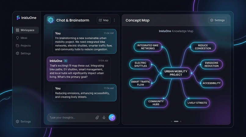Click the Map button in the chat header
246x137 pixels.
click(x=103, y=20)
